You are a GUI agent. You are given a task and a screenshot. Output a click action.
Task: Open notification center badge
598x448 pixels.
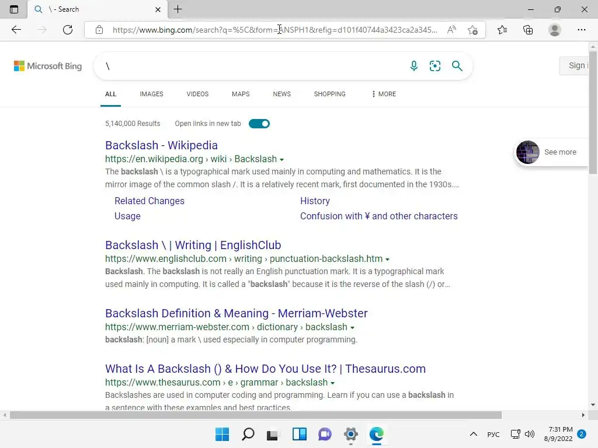(582, 434)
